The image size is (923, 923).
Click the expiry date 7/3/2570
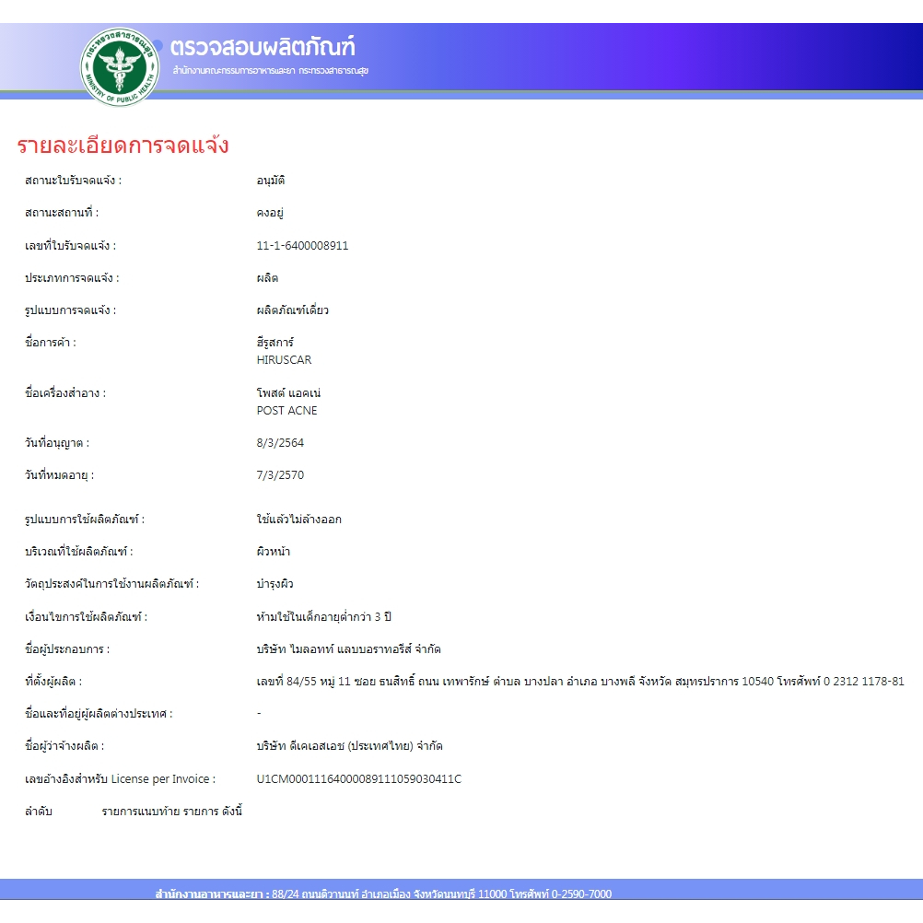coord(280,475)
